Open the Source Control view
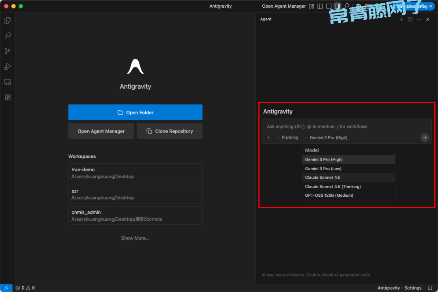The image size is (438, 292). pos(7,51)
